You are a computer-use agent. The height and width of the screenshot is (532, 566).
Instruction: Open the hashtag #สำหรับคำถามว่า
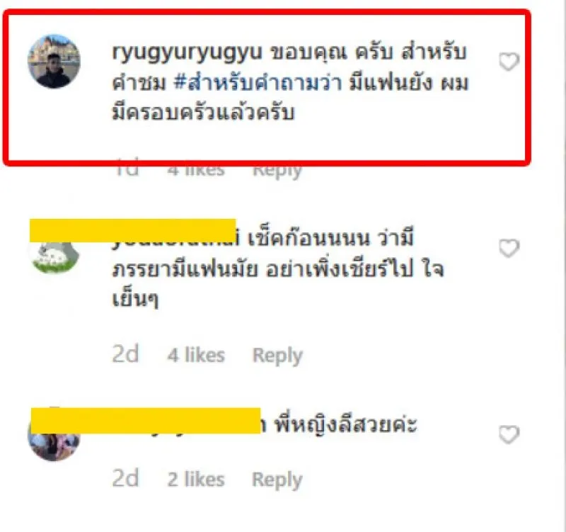(x=258, y=83)
